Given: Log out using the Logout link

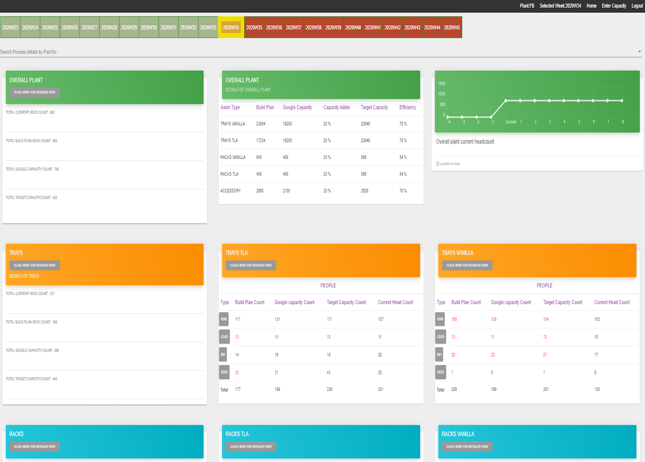Looking at the screenshot, I should [x=637, y=6].
